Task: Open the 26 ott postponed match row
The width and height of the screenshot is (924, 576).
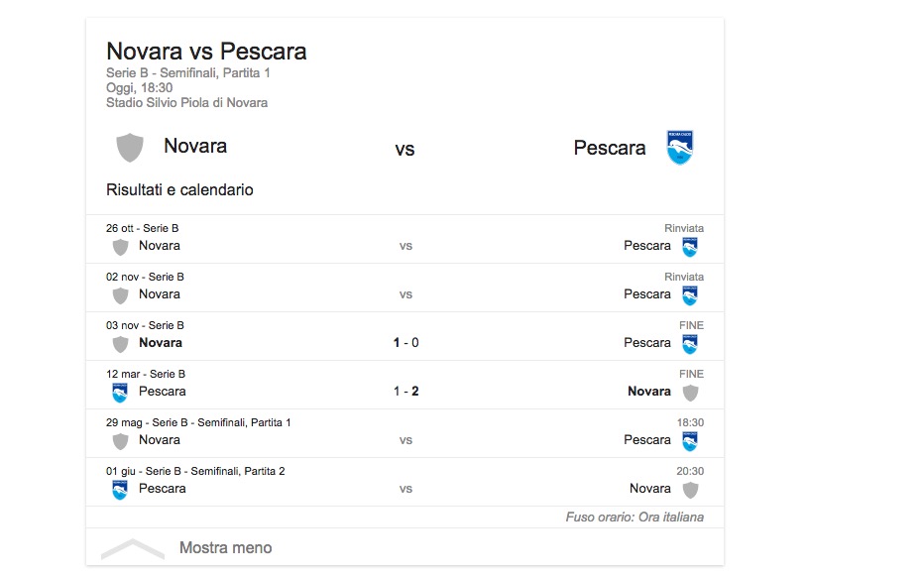Action: [x=405, y=239]
